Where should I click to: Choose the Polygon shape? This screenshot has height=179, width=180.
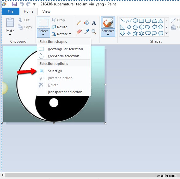point(154,21)
